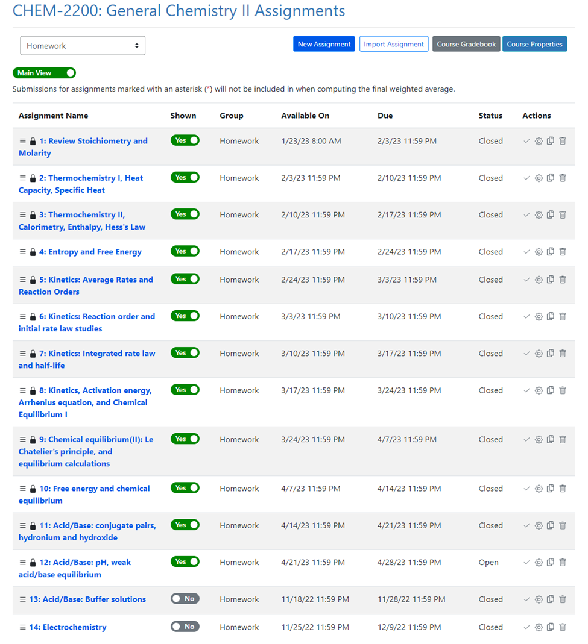Click checkmark icon for assignment 12 row

coord(526,563)
